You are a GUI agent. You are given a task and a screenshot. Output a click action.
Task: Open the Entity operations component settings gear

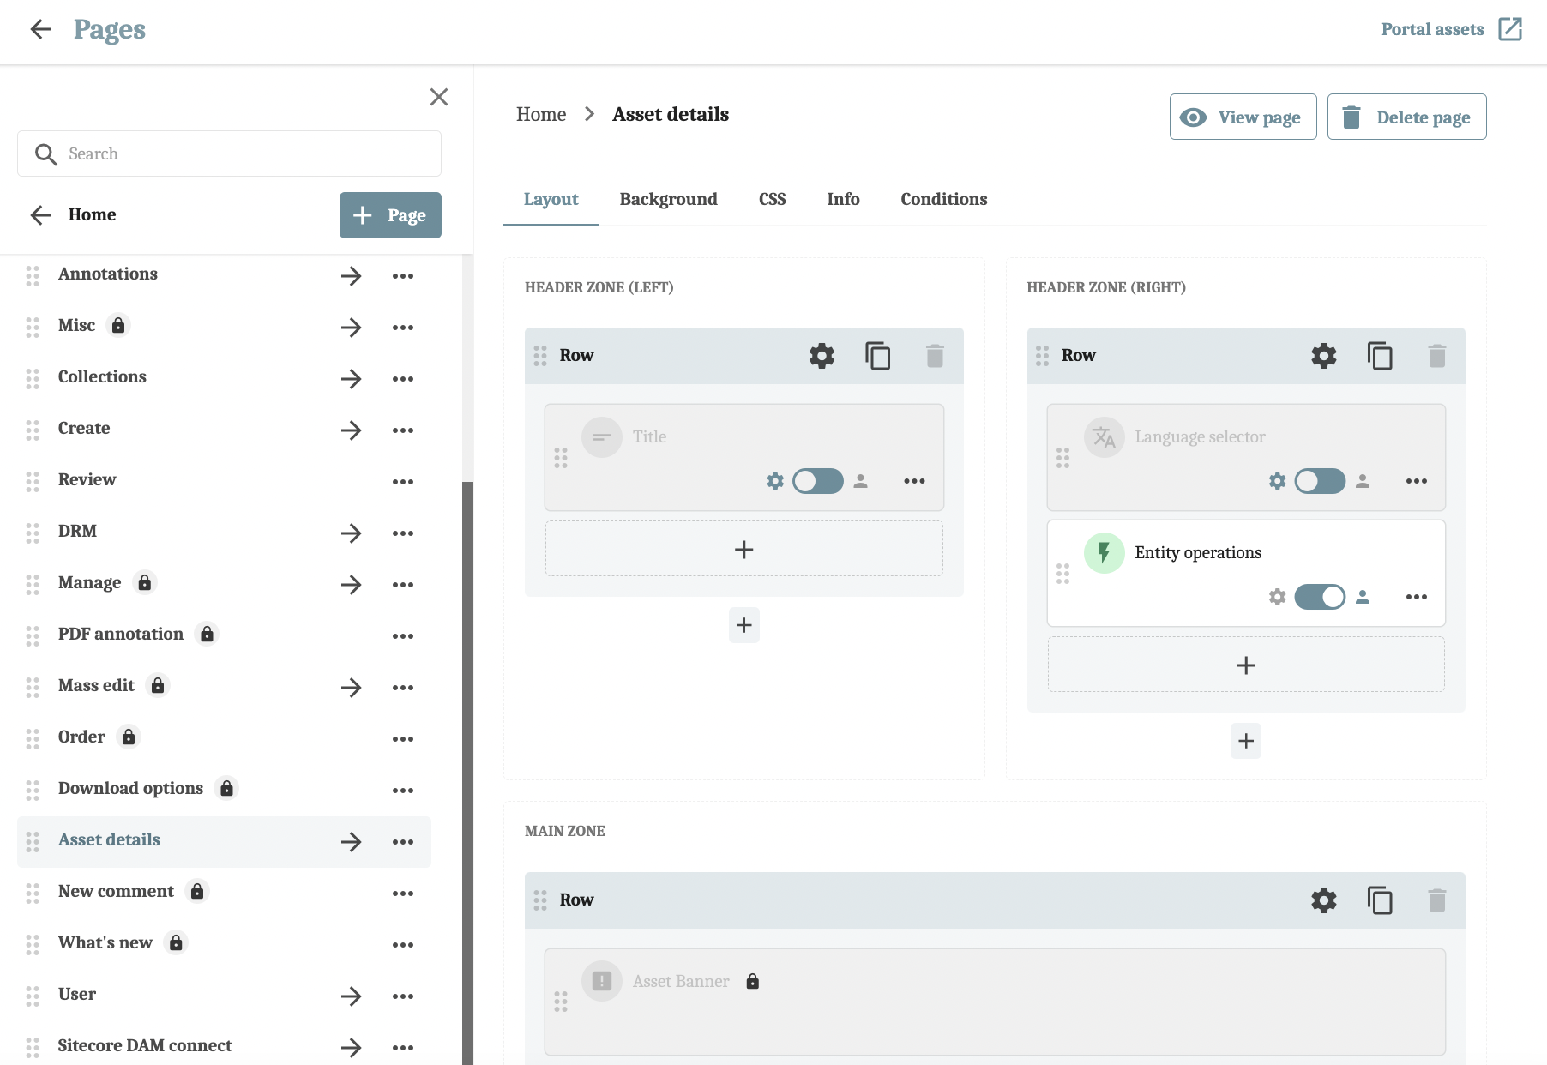(1277, 597)
